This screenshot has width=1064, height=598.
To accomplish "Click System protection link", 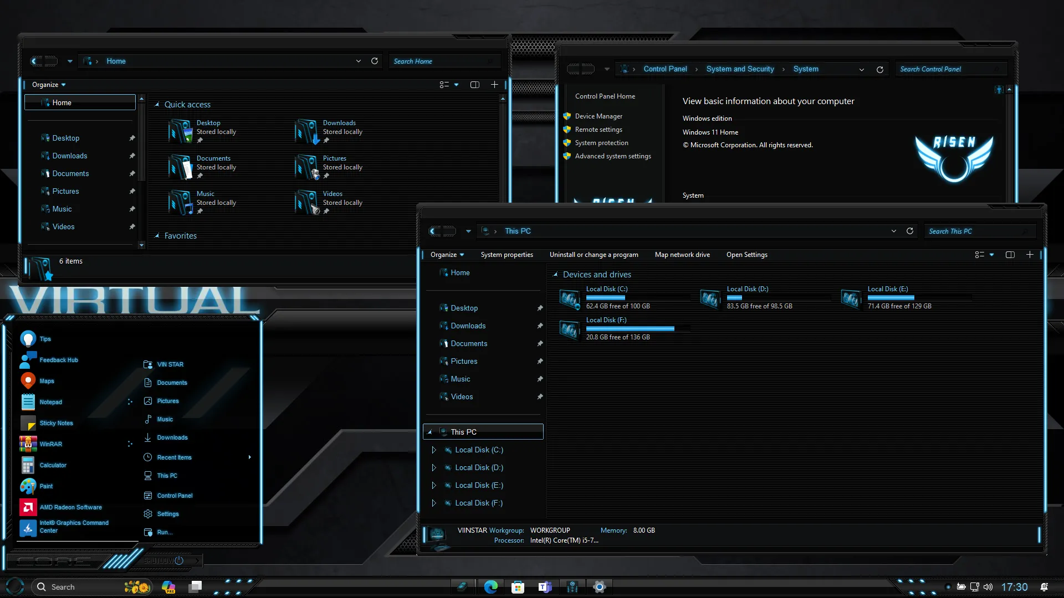I will pos(601,143).
